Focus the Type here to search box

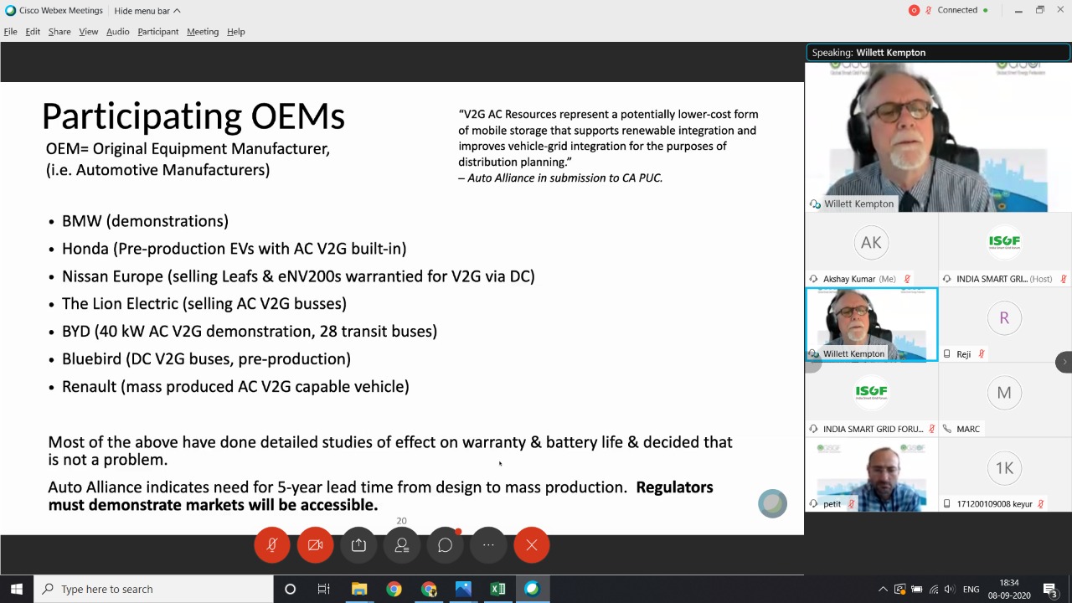pyautogui.click(x=153, y=589)
